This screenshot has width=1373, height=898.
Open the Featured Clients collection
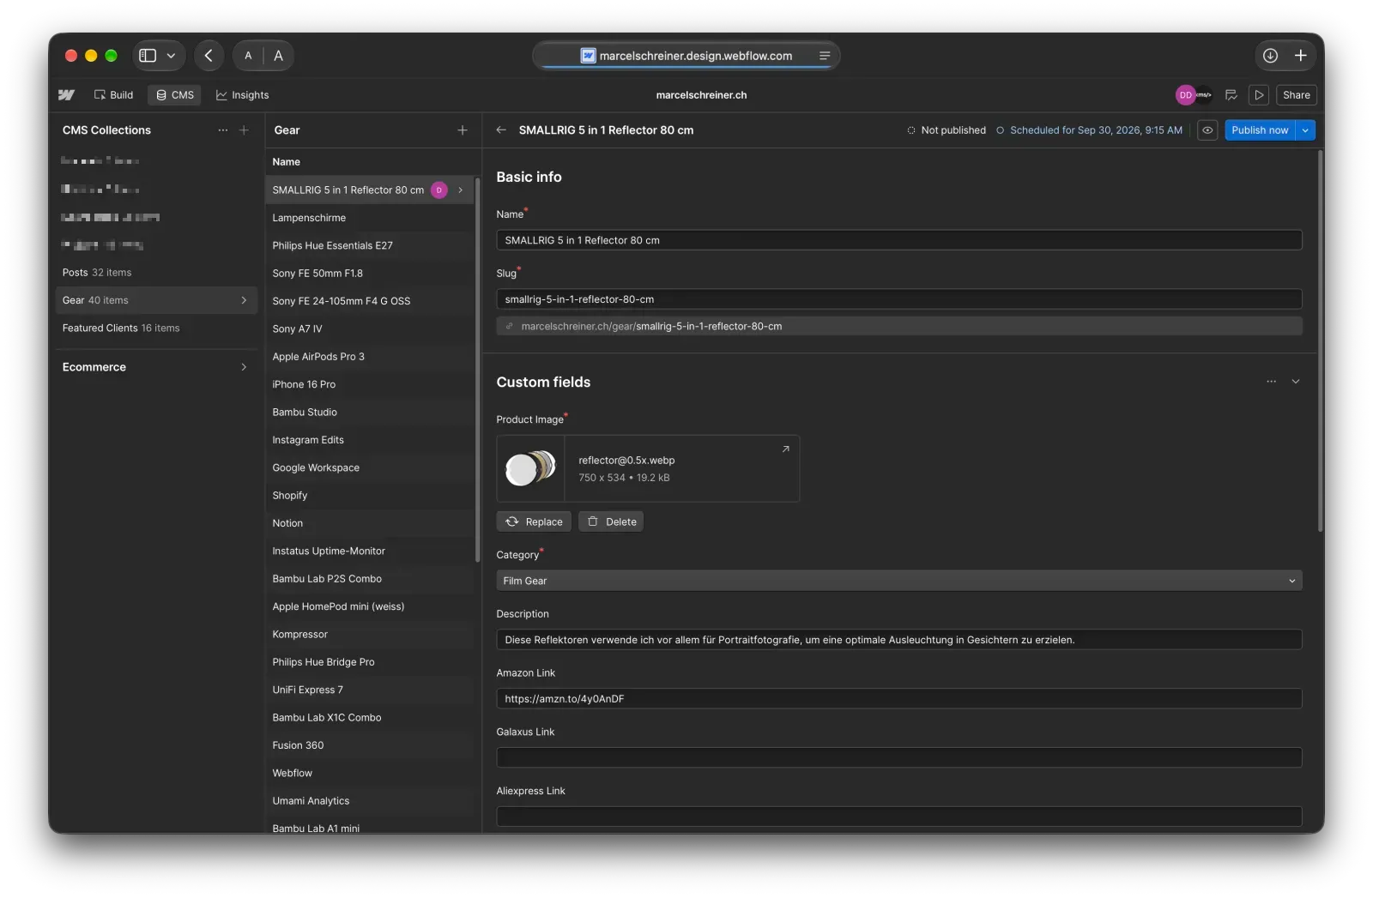(x=156, y=328)
